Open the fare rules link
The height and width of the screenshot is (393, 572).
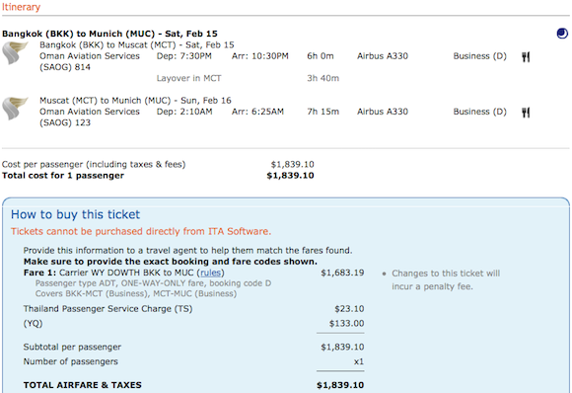coord(210,273)
